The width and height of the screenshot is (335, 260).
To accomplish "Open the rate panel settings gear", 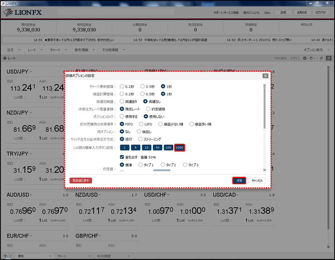I will click(304, 58).
